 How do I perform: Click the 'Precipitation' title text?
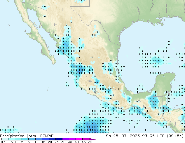click(x=12, y=136)
